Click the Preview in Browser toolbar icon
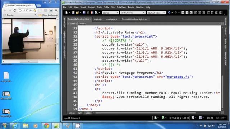The width and height of the screenshot is (230, 129). tap(96, 13)
